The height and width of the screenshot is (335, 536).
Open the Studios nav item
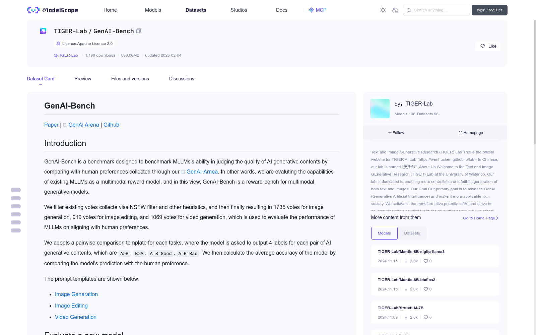(239, 10)
